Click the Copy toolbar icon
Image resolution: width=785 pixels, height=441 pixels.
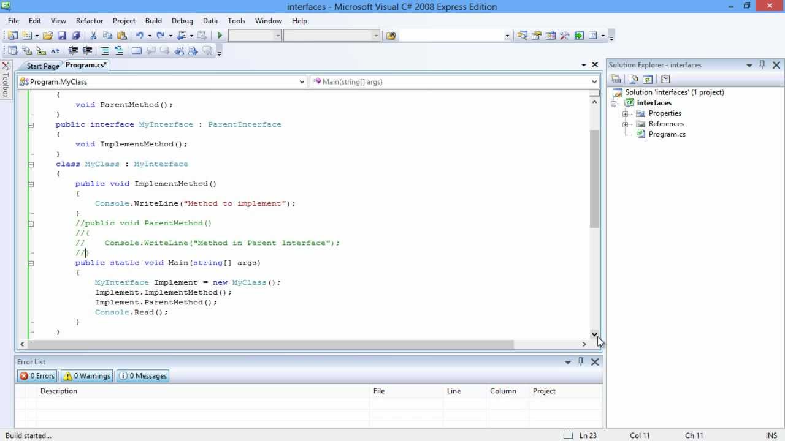[x=107, y=36]
